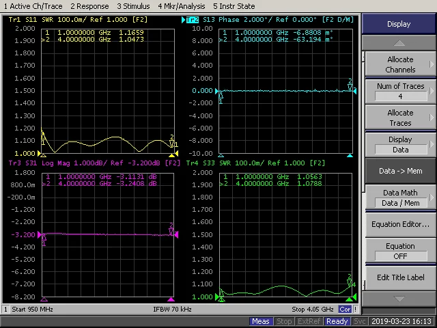Viewport: 437px width, 328px height.
Task: Expand the Data Math submenu
Action: (x=399, y=197)
